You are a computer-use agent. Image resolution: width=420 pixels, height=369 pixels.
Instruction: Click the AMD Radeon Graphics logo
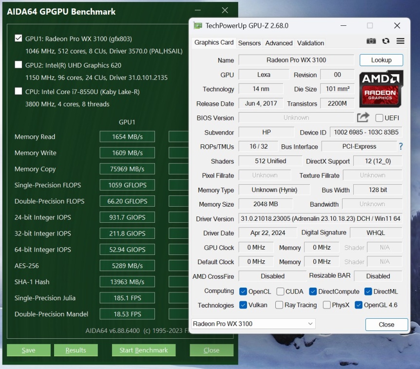click(x=381, y=89)
